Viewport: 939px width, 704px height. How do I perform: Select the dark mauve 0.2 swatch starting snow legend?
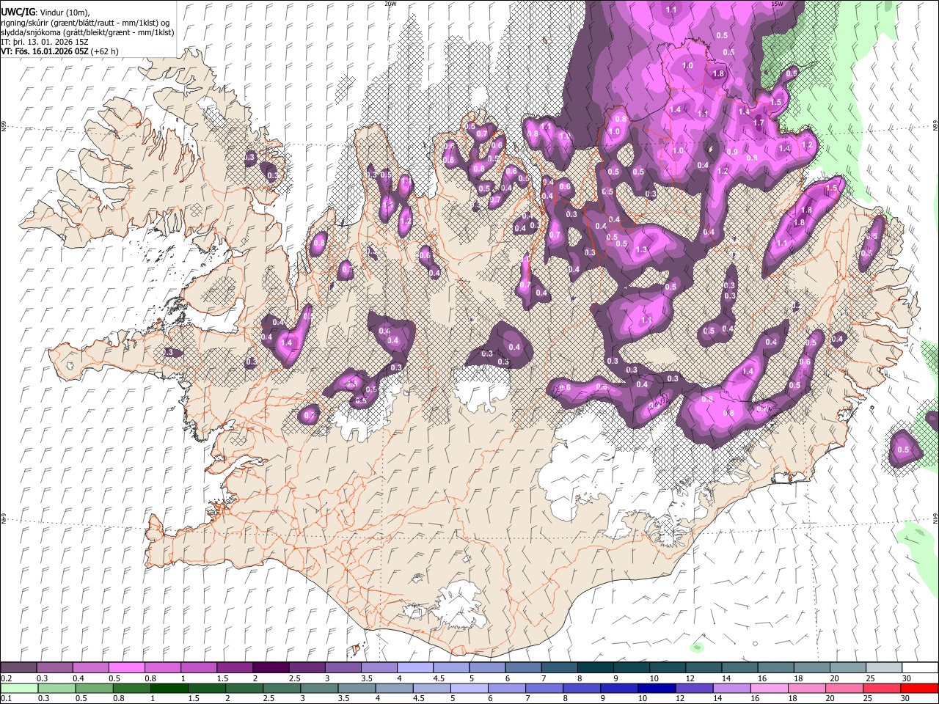(x=18, y=667)
